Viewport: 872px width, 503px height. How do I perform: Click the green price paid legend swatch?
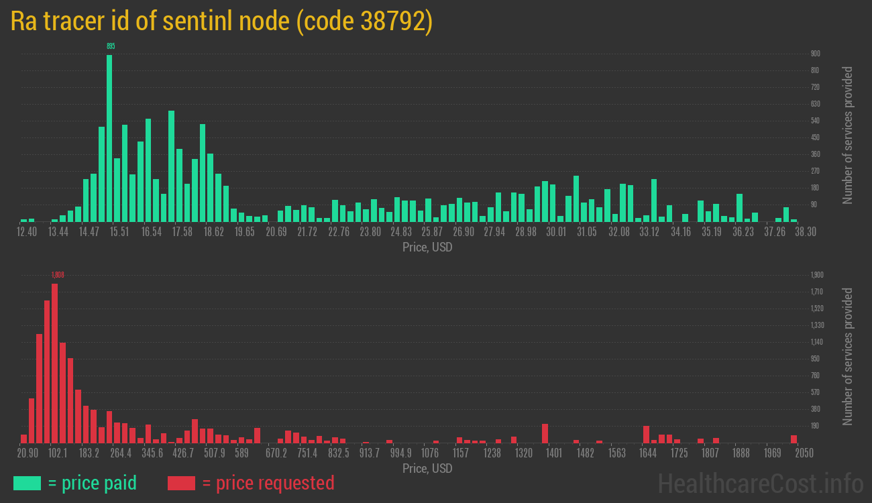[27, 483]
